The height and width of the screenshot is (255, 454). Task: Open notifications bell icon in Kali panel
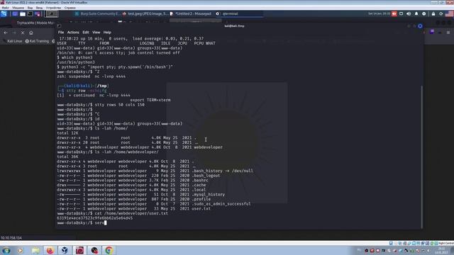[416, 13]
